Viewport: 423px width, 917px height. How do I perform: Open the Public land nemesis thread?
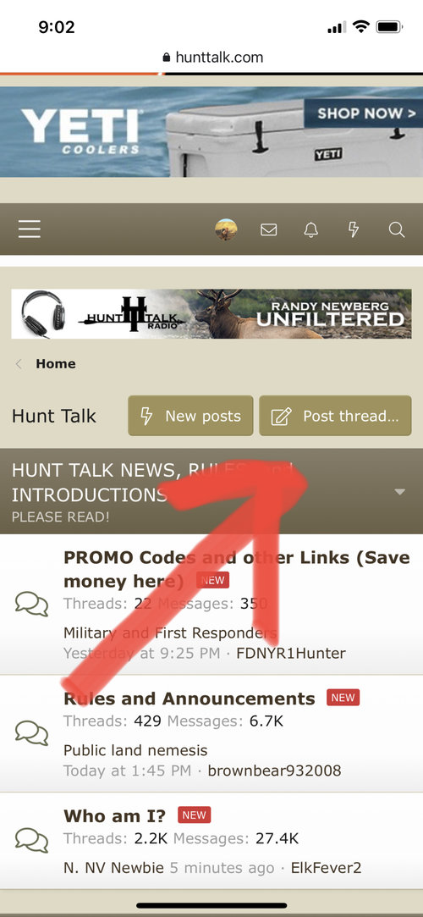(135, 750)
